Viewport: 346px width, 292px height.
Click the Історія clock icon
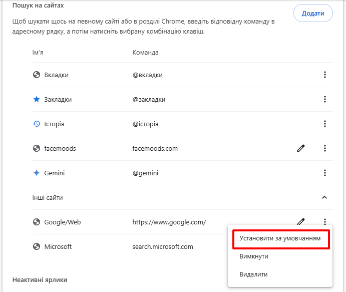[x=36, y=124]
